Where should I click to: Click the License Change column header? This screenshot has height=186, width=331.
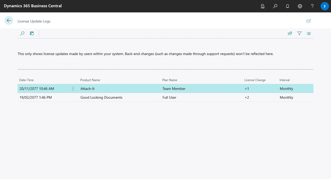tap(255, 80)
